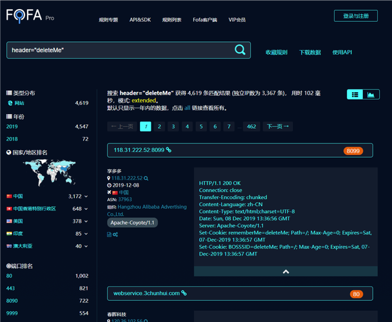The width and height of the screenshot is (392, 322).
Task: Click the 下一页 next page button
Action: (278, 126)
